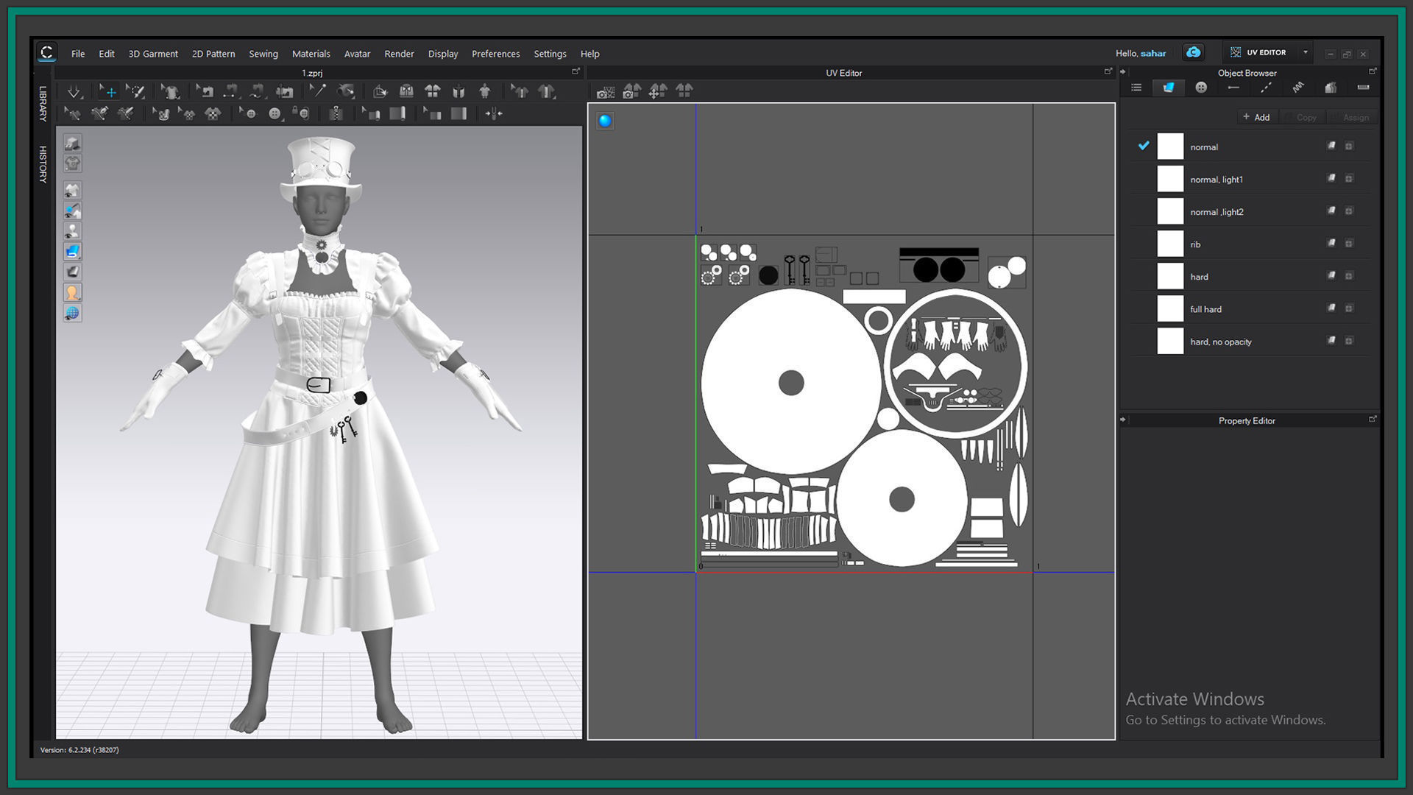
Task: Click the high-quality render icon in viewport
Action: [72, 143]
